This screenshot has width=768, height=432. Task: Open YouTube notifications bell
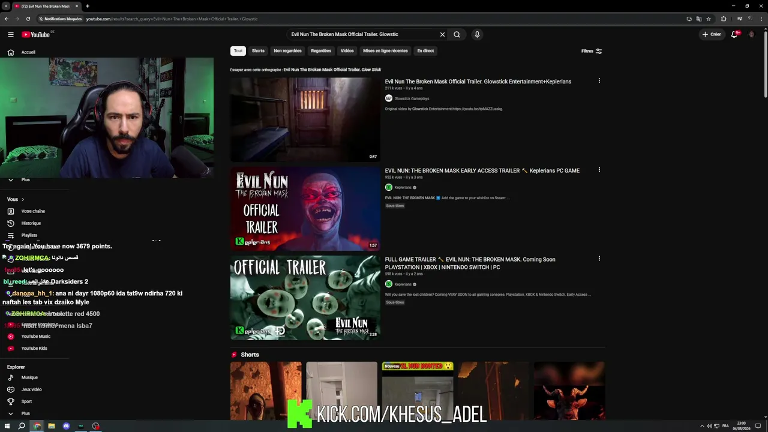734,35
